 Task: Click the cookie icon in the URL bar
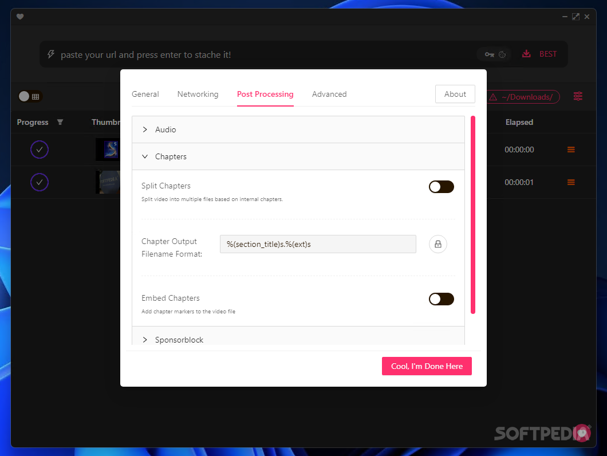tap(502, 54)
